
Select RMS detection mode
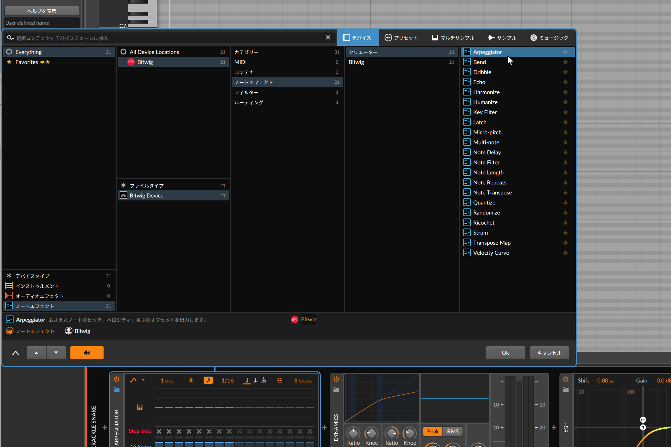click(x=453, y=431)
